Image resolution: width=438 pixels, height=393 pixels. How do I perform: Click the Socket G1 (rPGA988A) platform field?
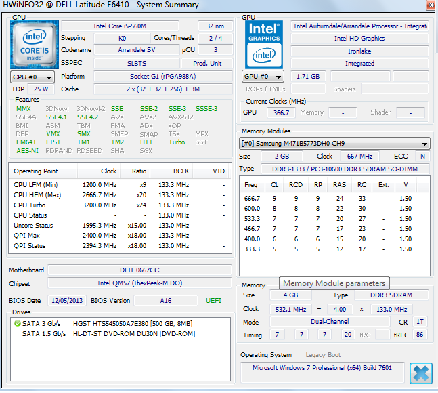[163, 77]
